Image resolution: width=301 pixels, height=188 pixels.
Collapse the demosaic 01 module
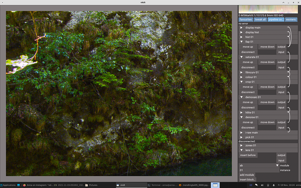[x=242, y=97]
